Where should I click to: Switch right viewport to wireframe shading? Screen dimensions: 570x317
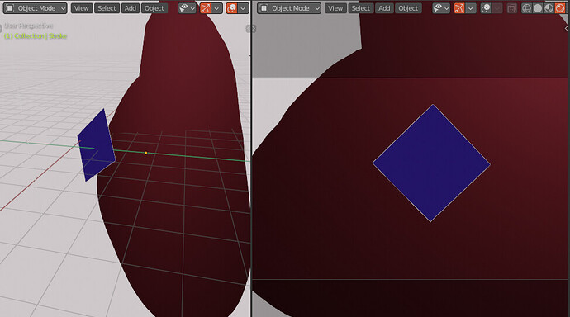pyautogui.click(x=526, y=8)
